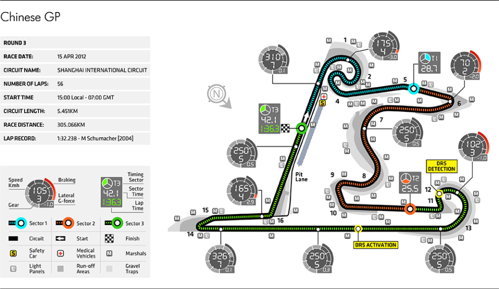Open the T1 sector time box
This screenshot has width=499, height=289.
429,63
